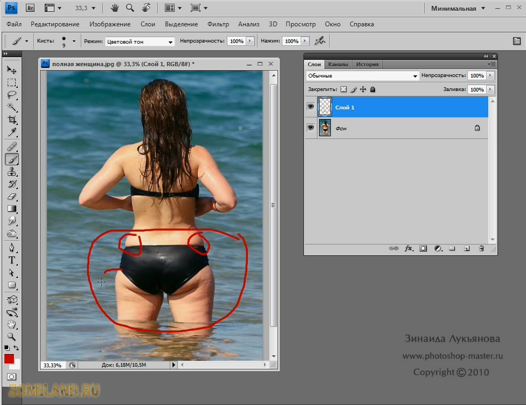526x405 pixels.
Task: Add a layer mask
Action: point(424,248)
